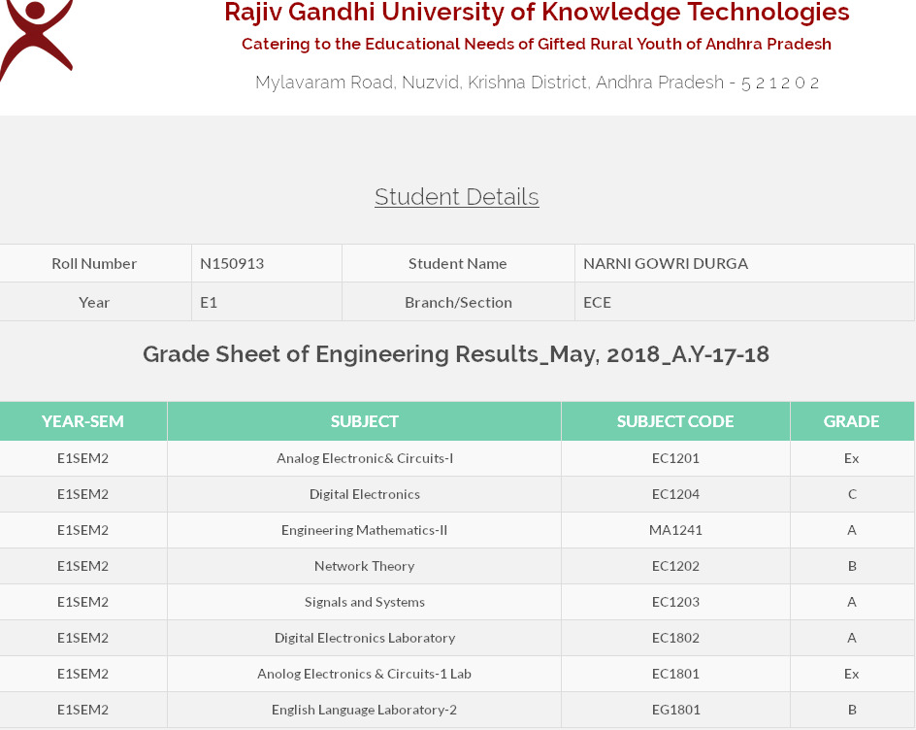Select the English Language Laboratory-2 row
The image size is (916, 730).
coord(457,710)
